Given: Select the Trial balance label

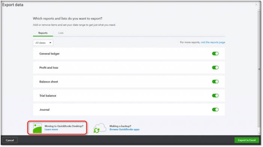Looking at the screenshot, I should tap(48, 96).
